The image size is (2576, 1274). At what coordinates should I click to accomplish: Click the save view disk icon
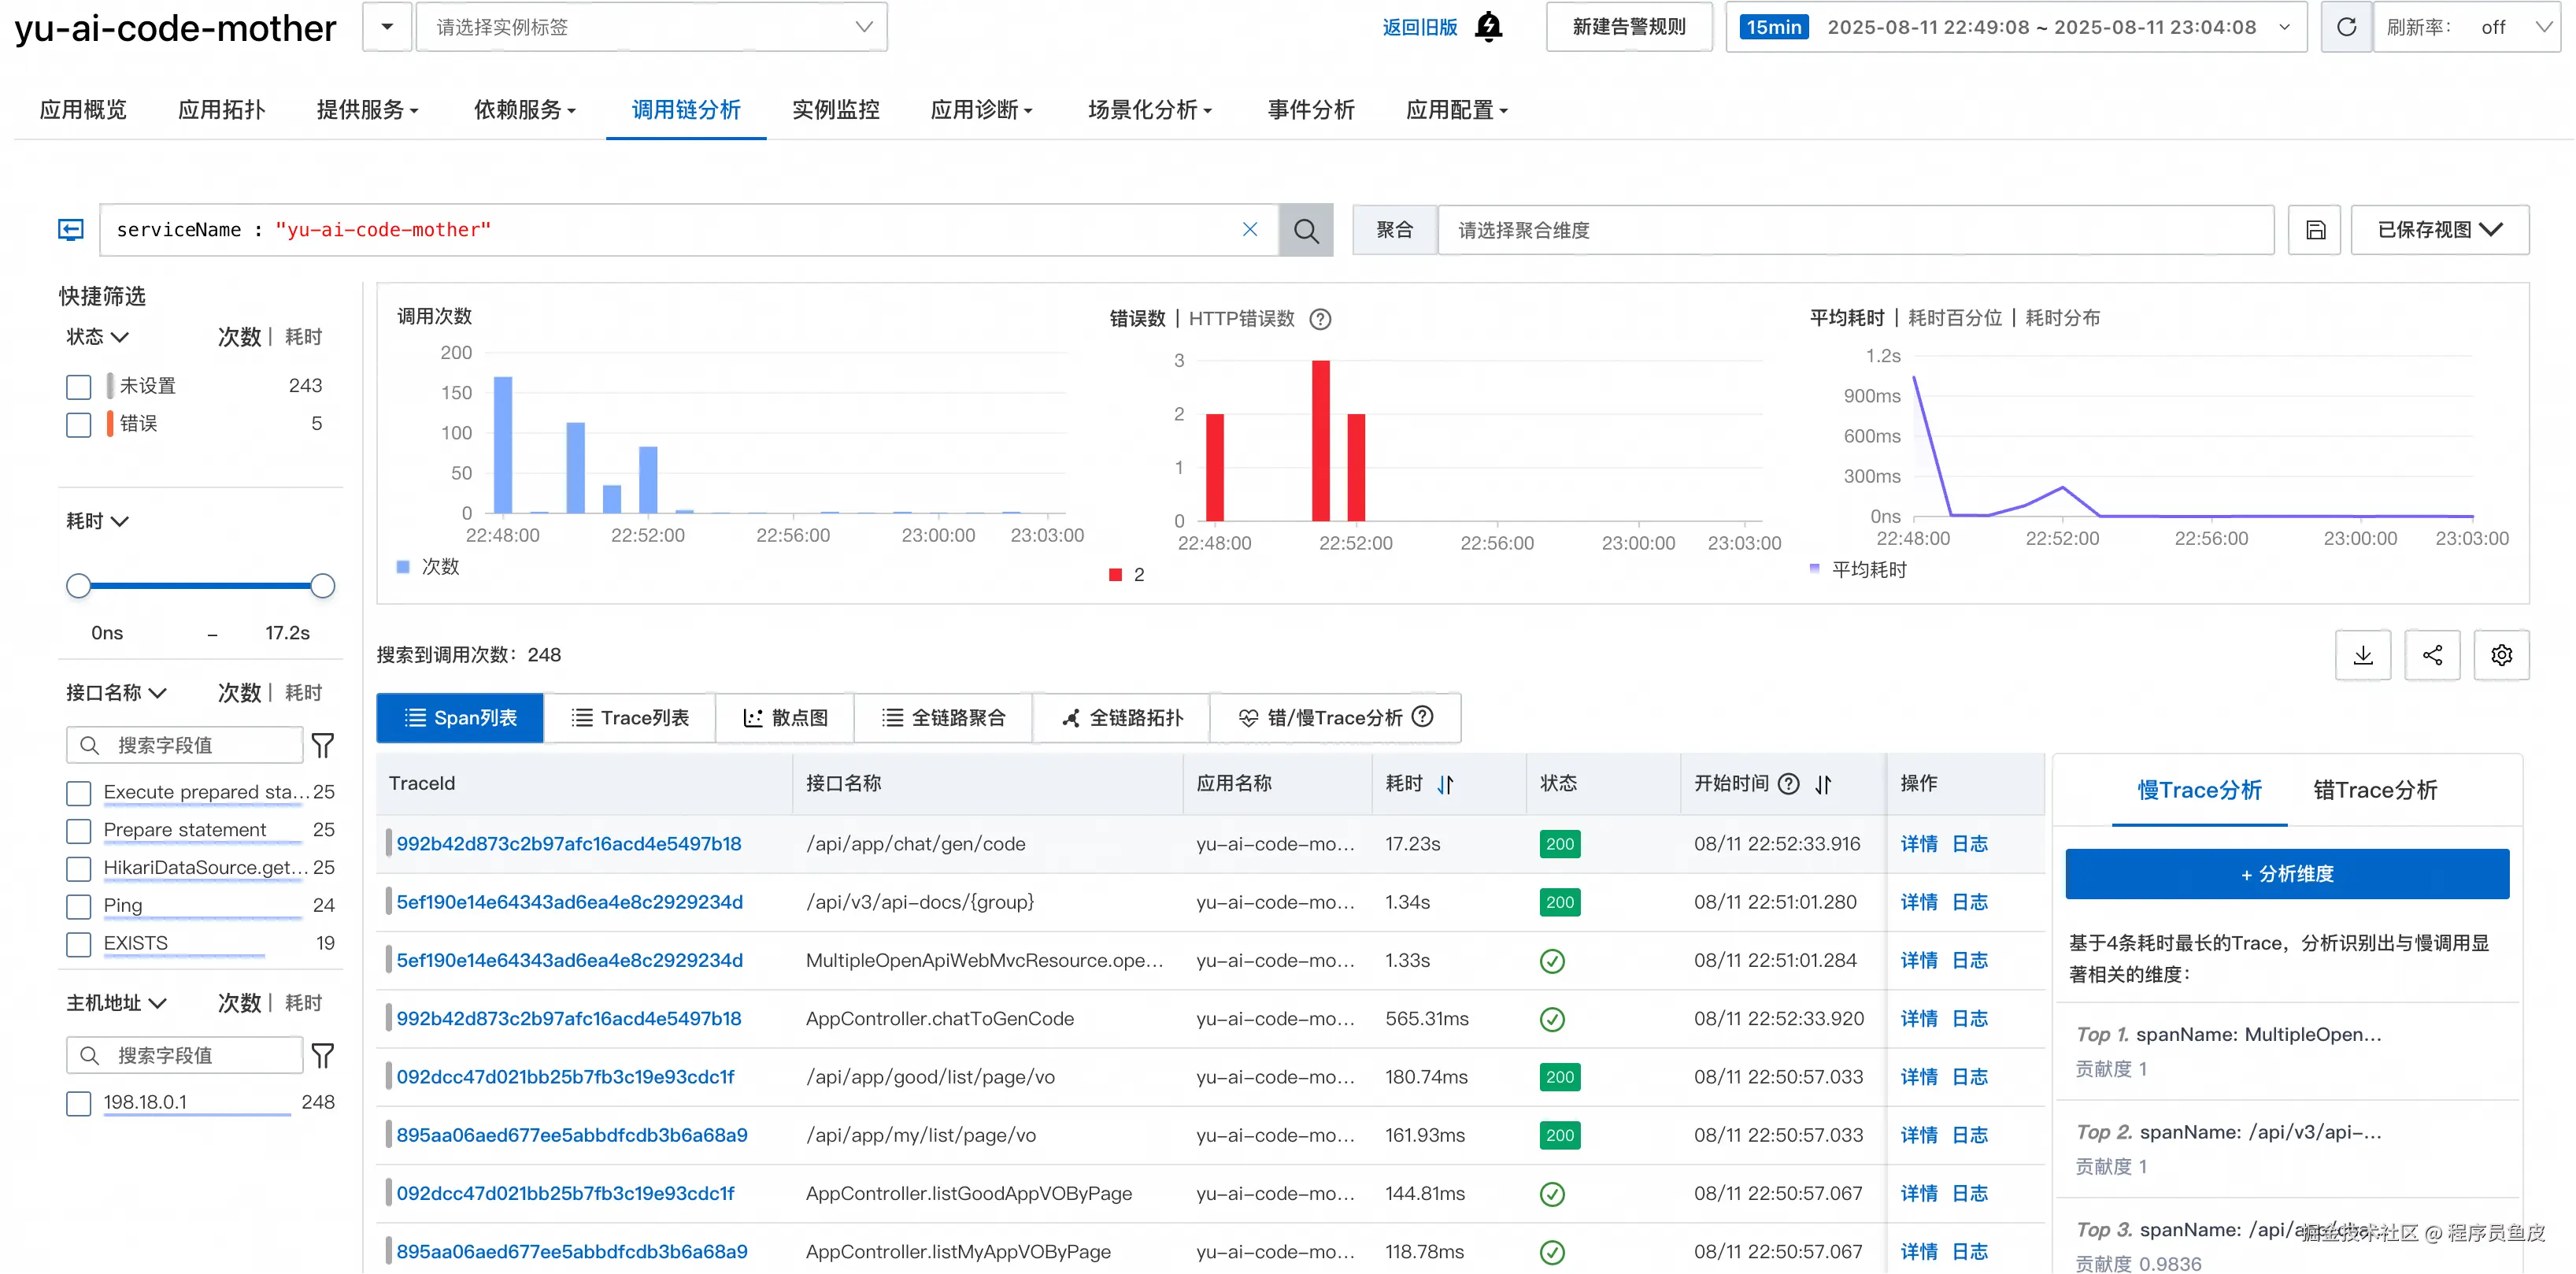pyautogui.click(x=2315, y=231)
